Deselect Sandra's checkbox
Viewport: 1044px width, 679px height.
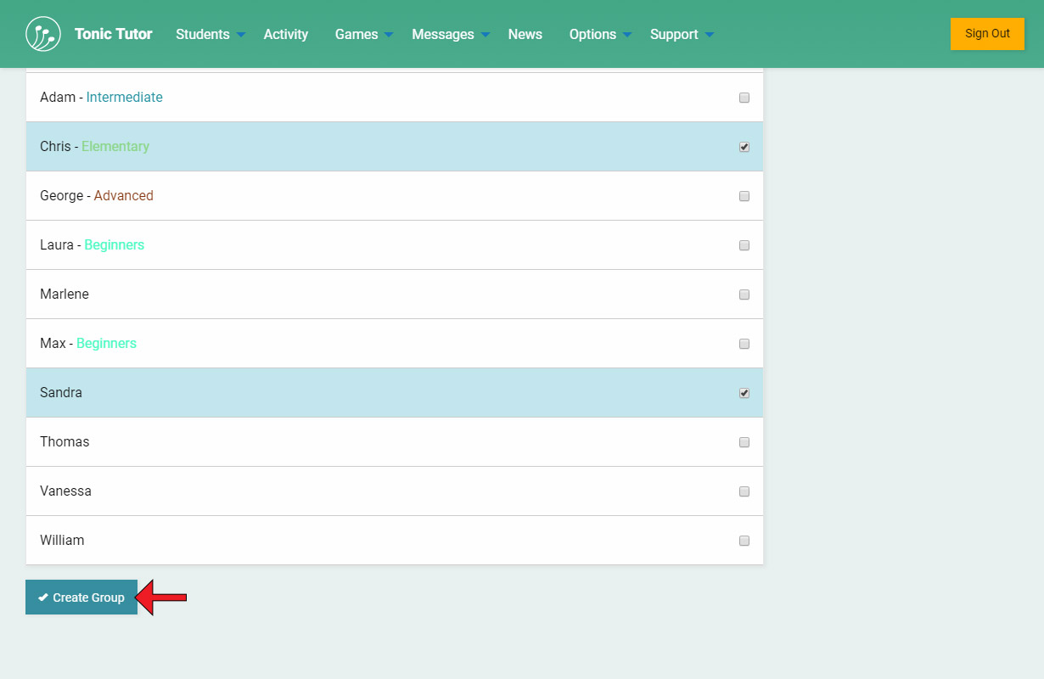pyautogui.click(x=744, y=393)
